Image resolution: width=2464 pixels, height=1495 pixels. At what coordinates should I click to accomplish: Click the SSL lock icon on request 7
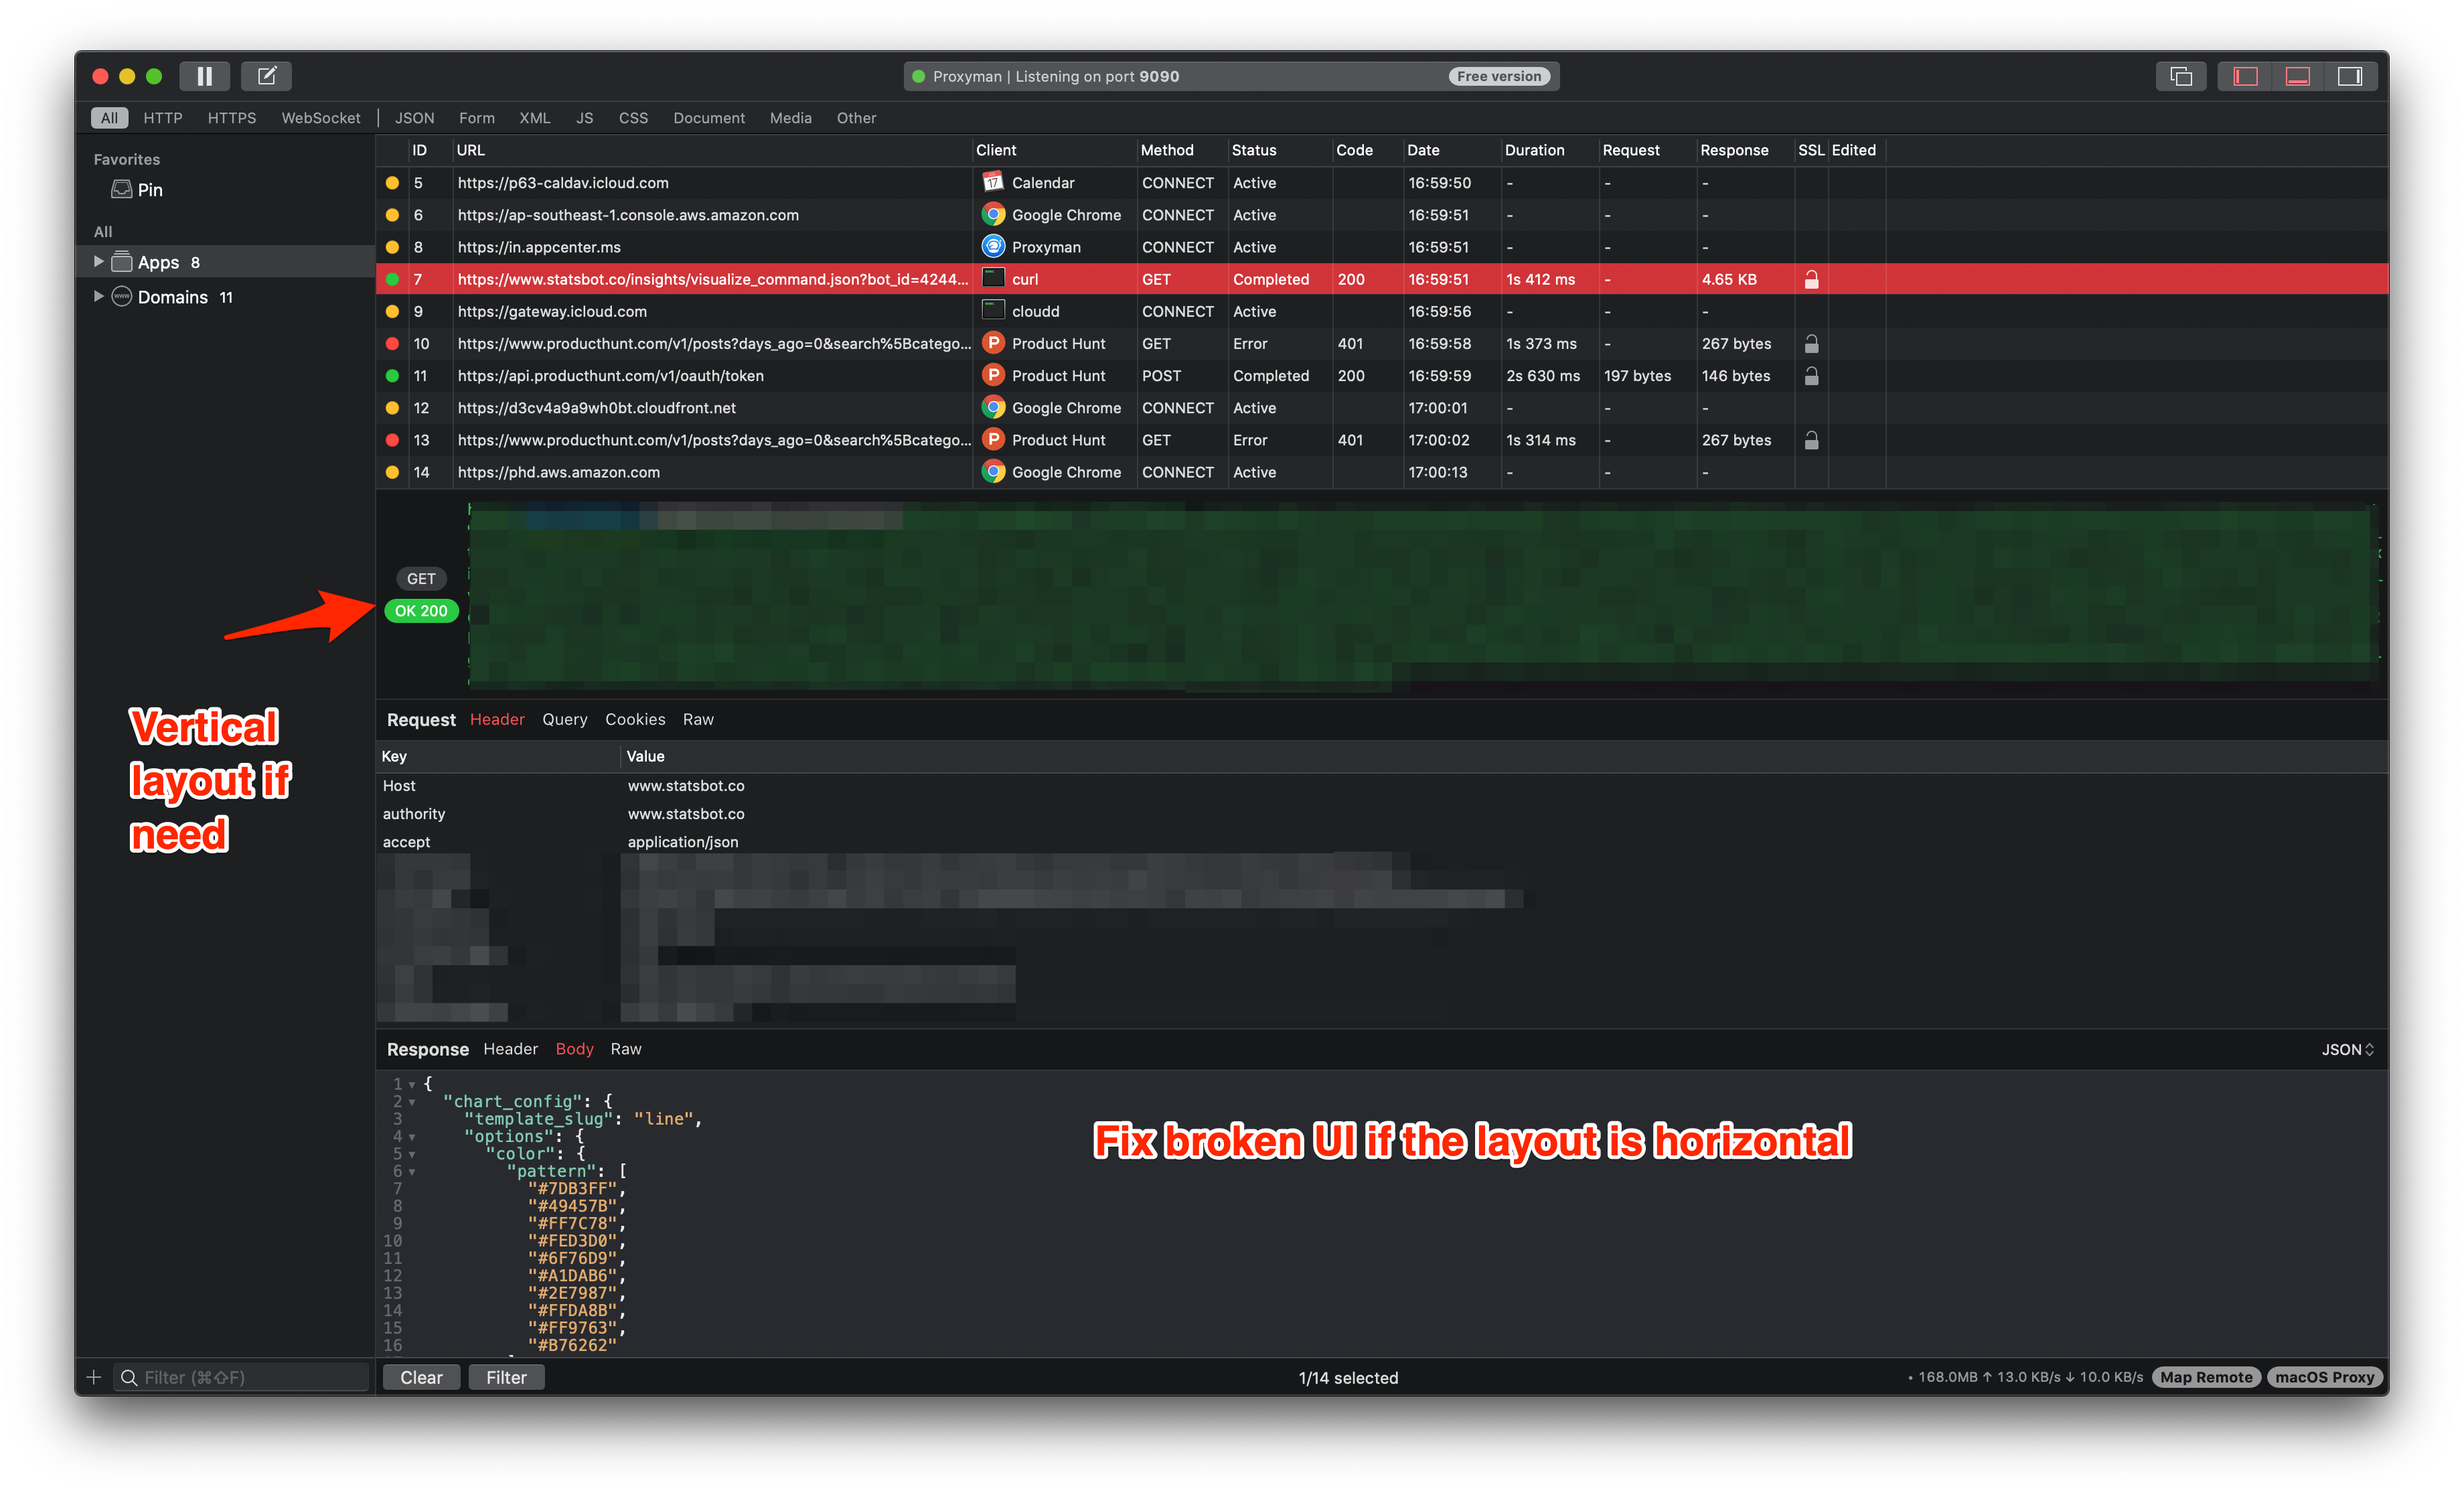(1812, 279)
